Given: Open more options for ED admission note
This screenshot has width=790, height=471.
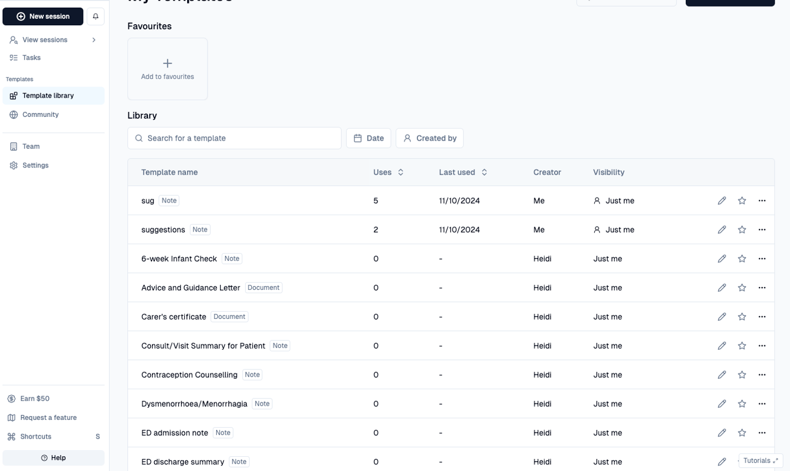Looking at the screenshot, I should pyautogui.click(x=762, y=433).
